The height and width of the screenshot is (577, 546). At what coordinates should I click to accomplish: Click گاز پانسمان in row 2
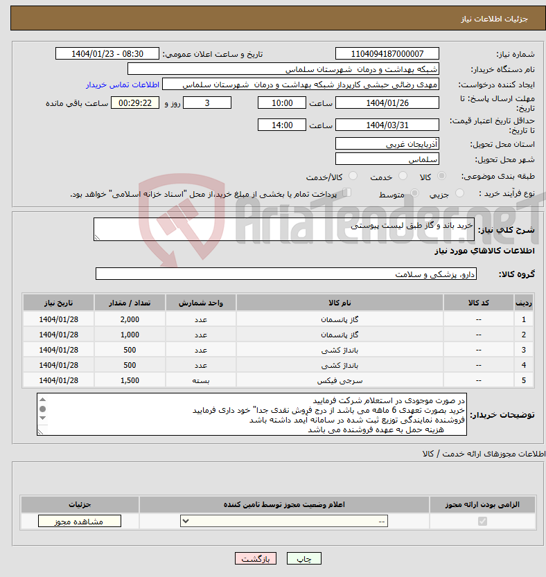pos(340,335)
